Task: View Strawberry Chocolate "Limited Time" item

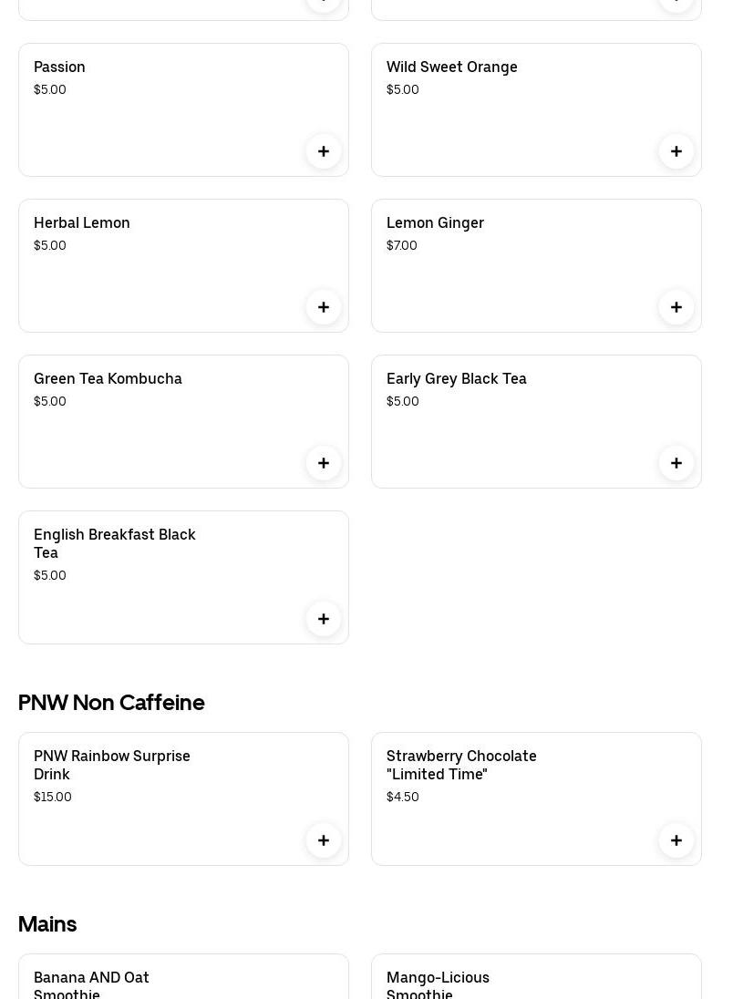Action: 461,765
